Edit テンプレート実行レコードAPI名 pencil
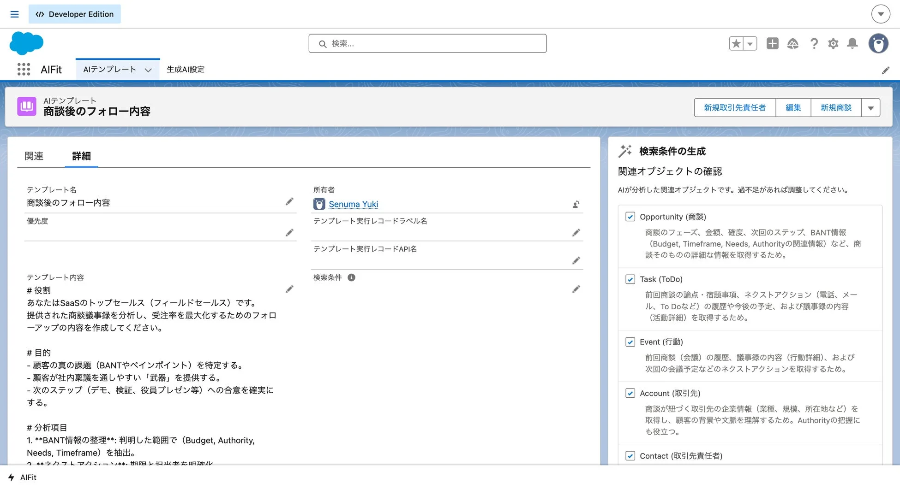The height and width of the screenshot is (489, 900). coord(576,261)
